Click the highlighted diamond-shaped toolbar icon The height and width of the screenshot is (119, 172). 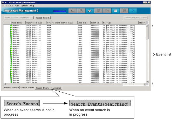[x=90, y=11]
